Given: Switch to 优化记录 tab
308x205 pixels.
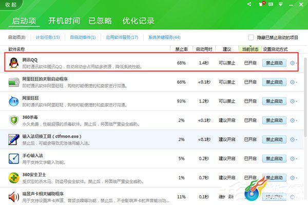Looking at the screenshot, I should 138,21.
